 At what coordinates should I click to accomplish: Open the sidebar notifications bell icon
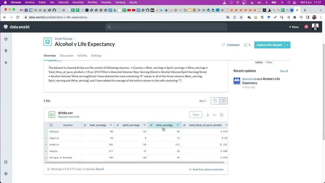pyautogui.click(x=6, y=63)
